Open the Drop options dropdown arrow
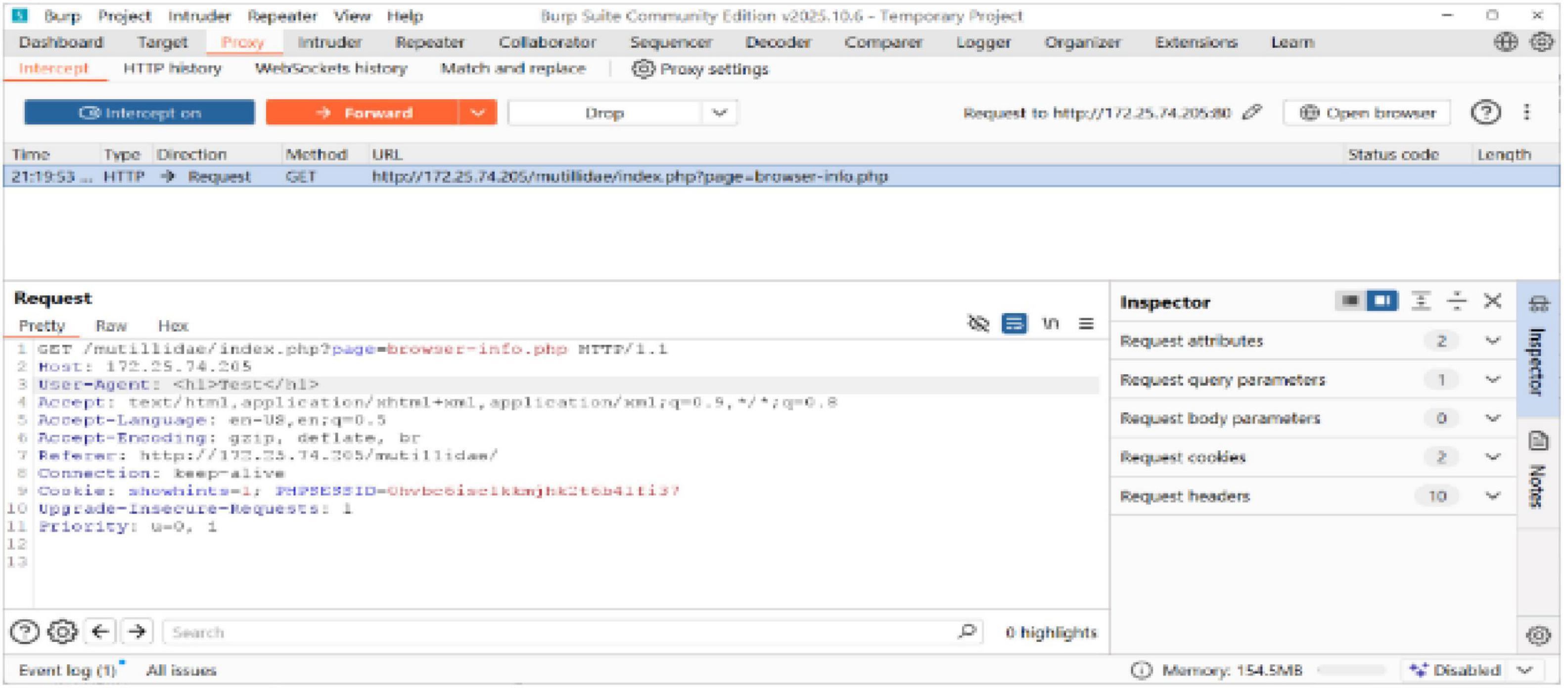1564x688 pixels. (720, 113)
